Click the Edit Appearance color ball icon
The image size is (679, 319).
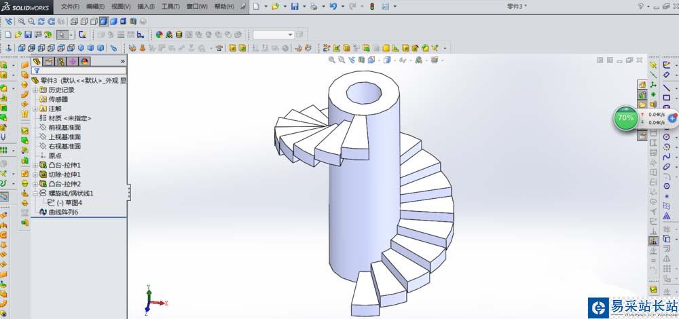pos(159,35)
